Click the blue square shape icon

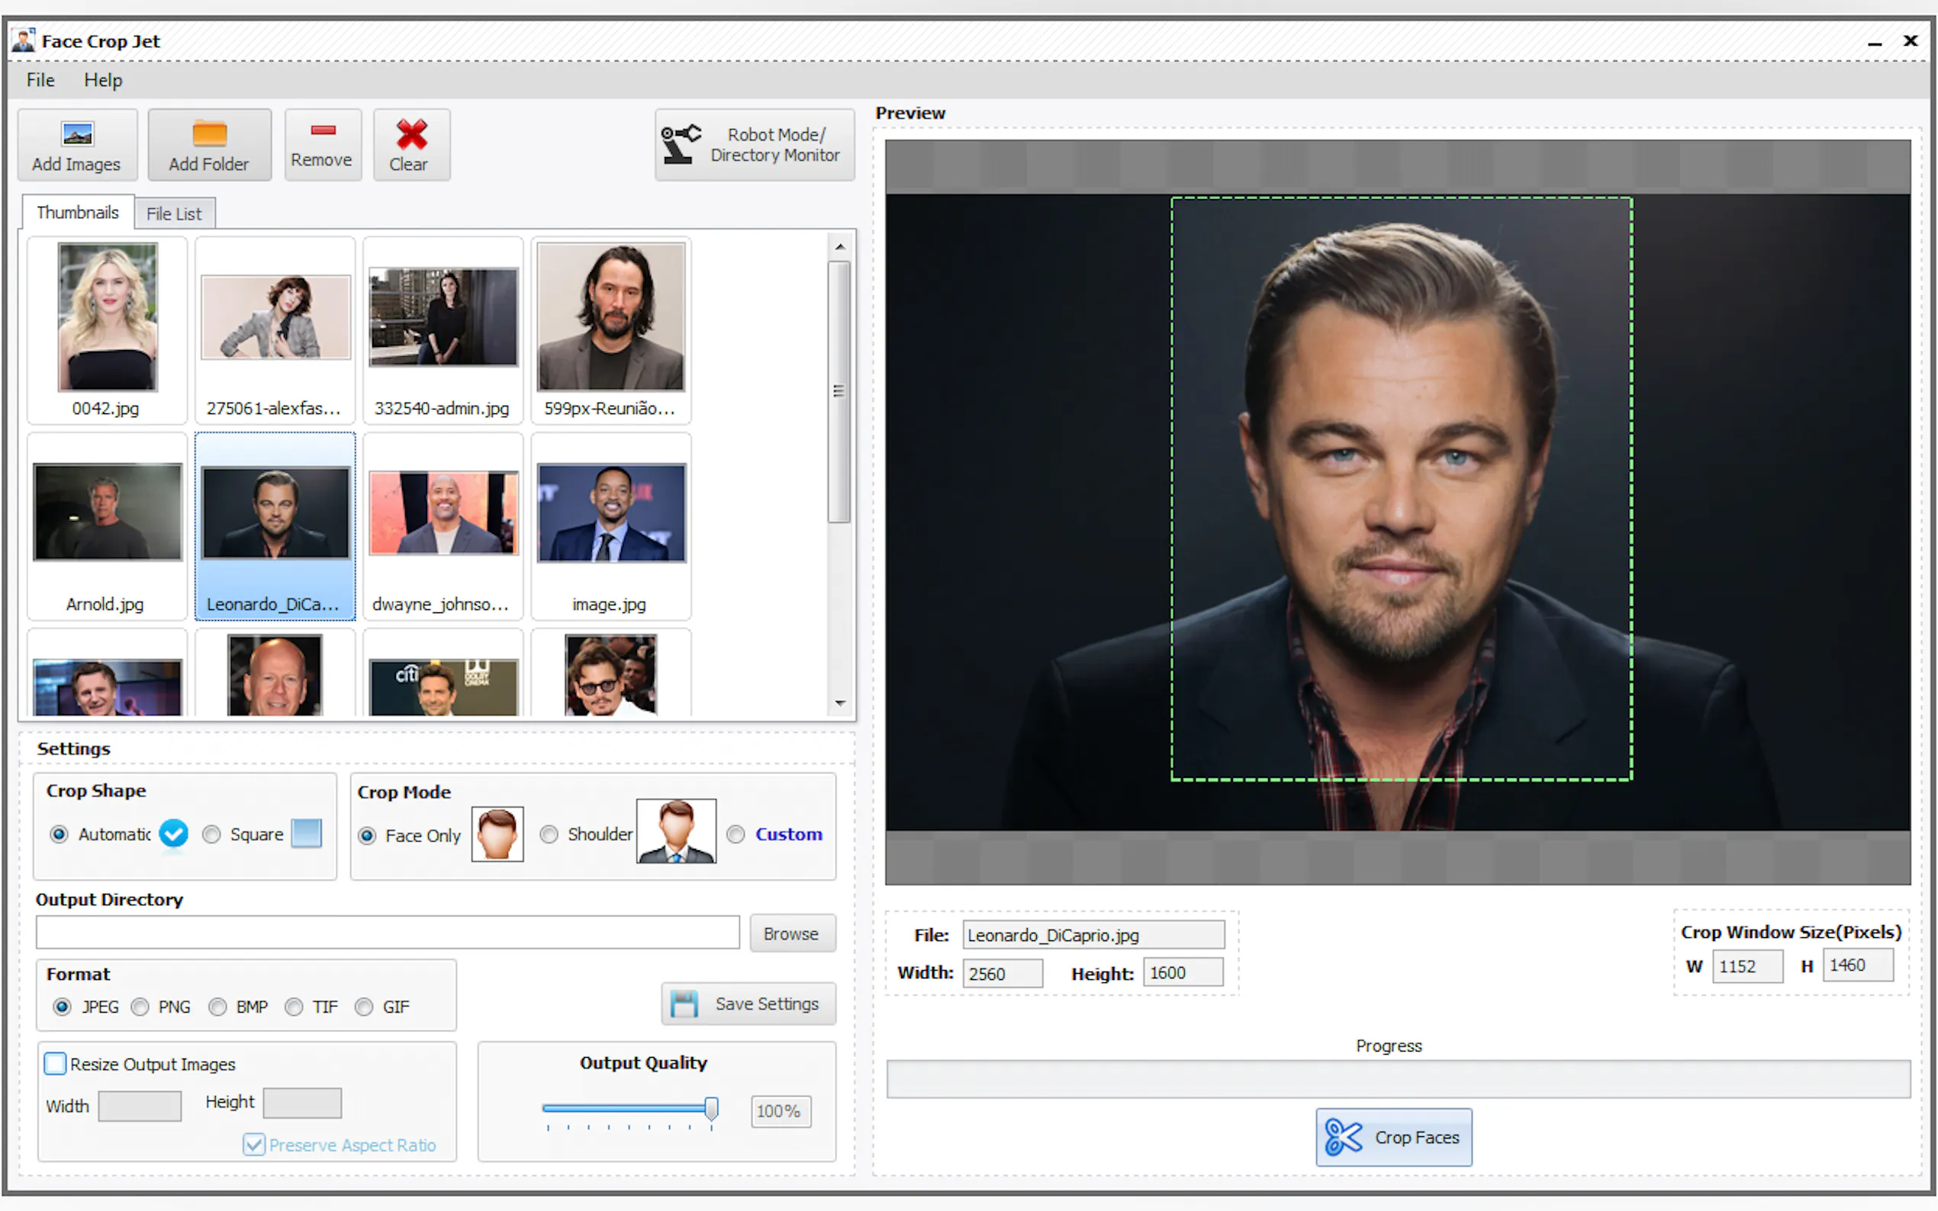point(306,833)
